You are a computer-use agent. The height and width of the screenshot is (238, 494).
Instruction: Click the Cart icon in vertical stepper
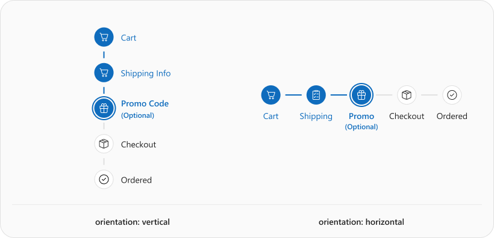click(104, 37)
